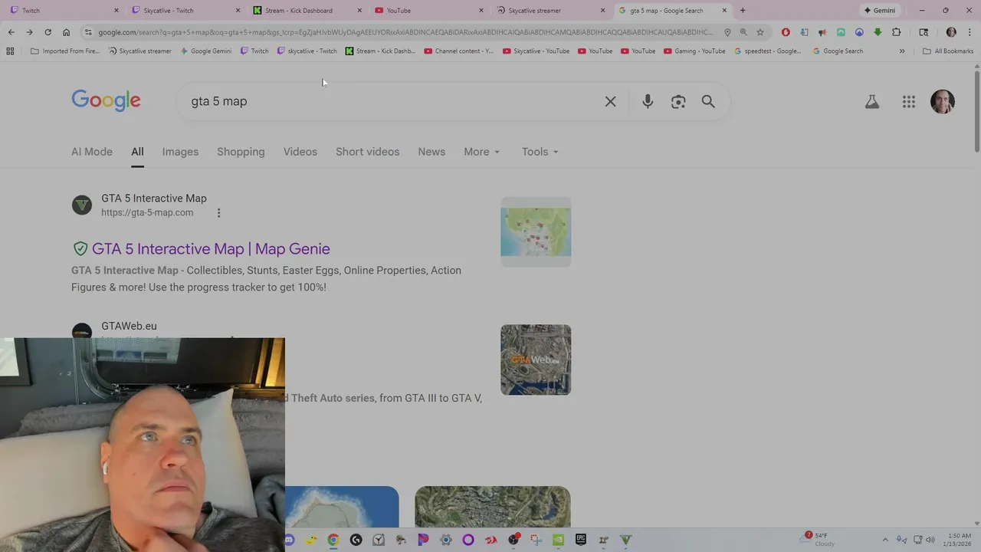The image size is (981, 552).
Task: Click the zoom magnifier in address bar
Action: (743, 32)
